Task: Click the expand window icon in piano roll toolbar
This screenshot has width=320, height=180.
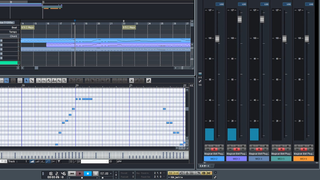Action: (x=149, y=81)
